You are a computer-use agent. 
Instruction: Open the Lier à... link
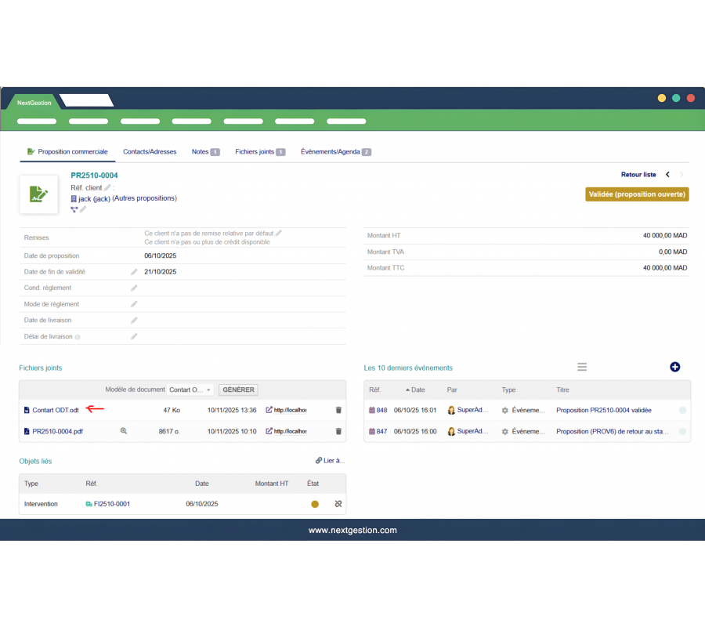point(330,461)
